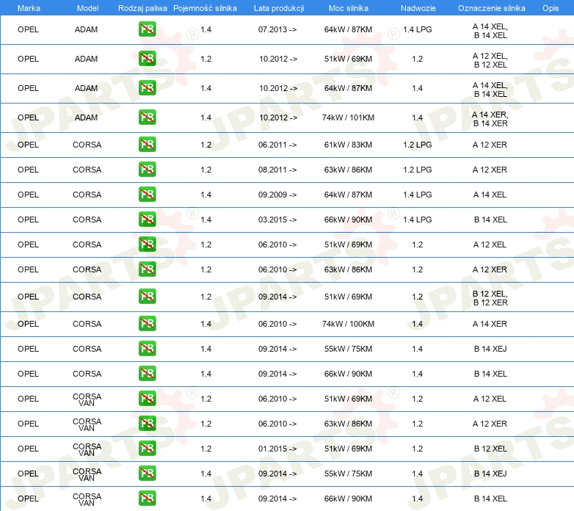Image resolution: width=574 pixels, height=511 pixels.
Task: Click the Moc silnika column header
Action: pos(349,8)
